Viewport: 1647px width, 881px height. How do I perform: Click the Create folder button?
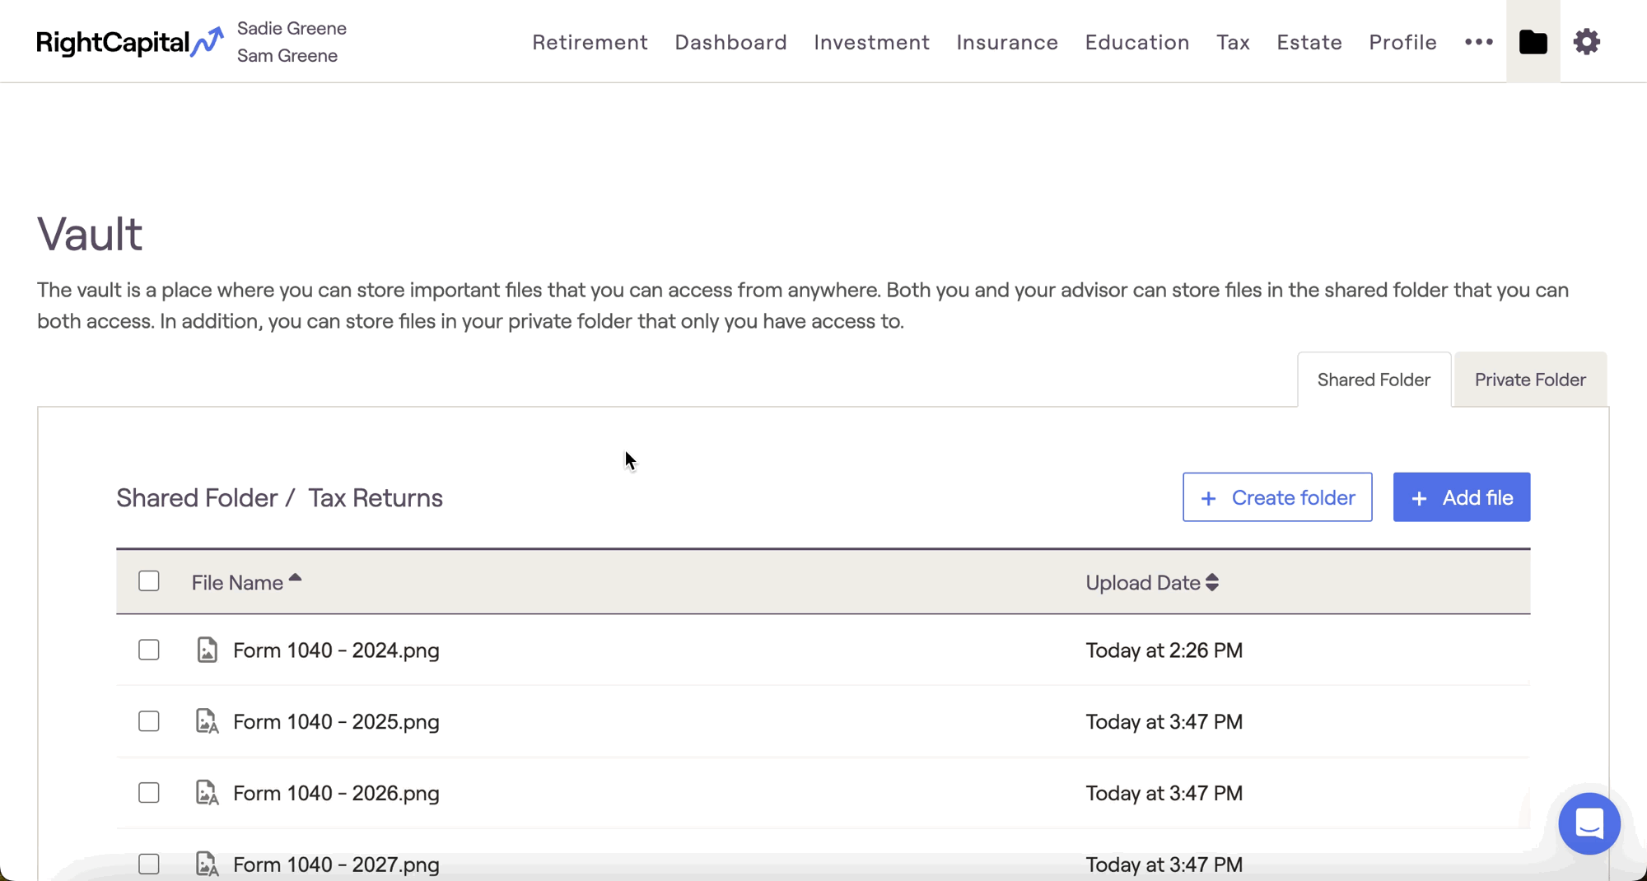[1277, 497]
